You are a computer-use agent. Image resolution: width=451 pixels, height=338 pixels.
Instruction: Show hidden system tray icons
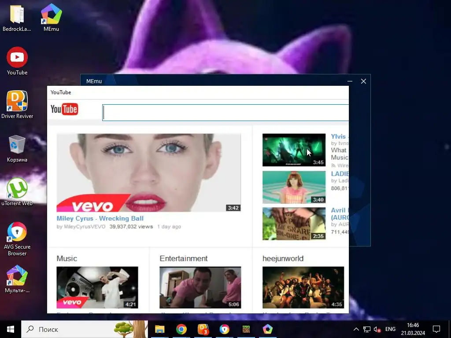356,329
